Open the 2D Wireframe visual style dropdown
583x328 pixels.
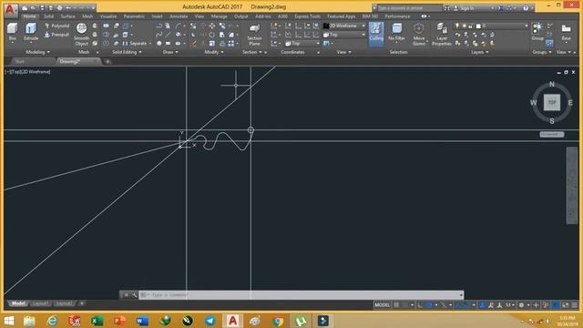tap(344, 26)
